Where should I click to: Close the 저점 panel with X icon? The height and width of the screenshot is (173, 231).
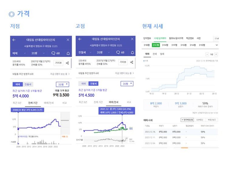click(68, 40)
